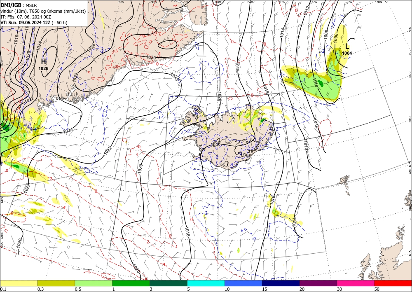Click the '35W' longitude label
Viewport: 412px width, 292px height.
121,2
